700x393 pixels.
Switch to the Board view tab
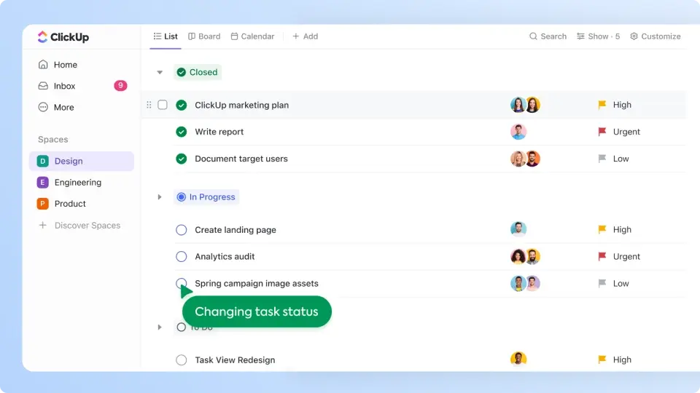[204, 36]
